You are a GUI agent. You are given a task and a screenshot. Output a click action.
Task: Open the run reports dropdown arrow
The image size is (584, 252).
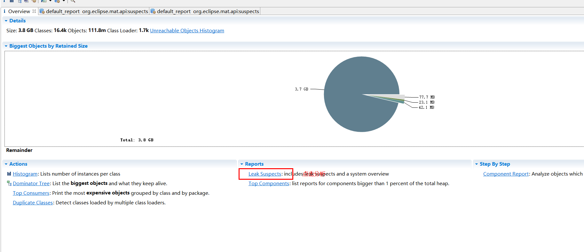[x=64, y=1]
